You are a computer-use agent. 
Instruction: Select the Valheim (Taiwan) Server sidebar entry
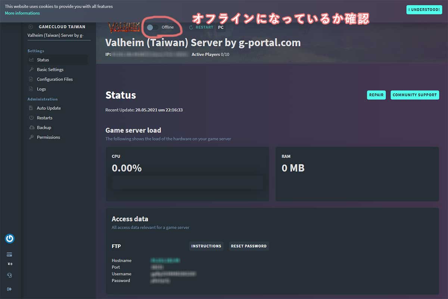[x=56, y=36]
